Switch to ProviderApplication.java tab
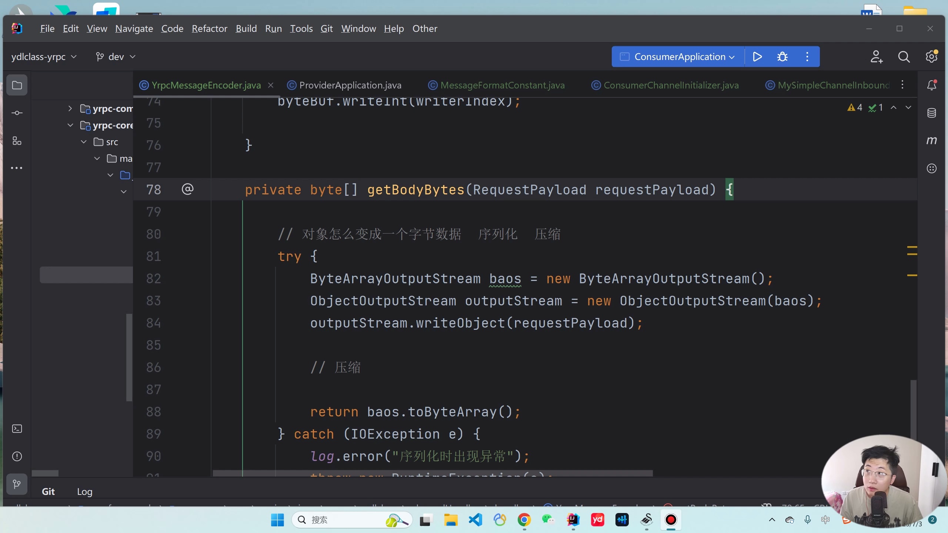 click(x=350, y=86)
